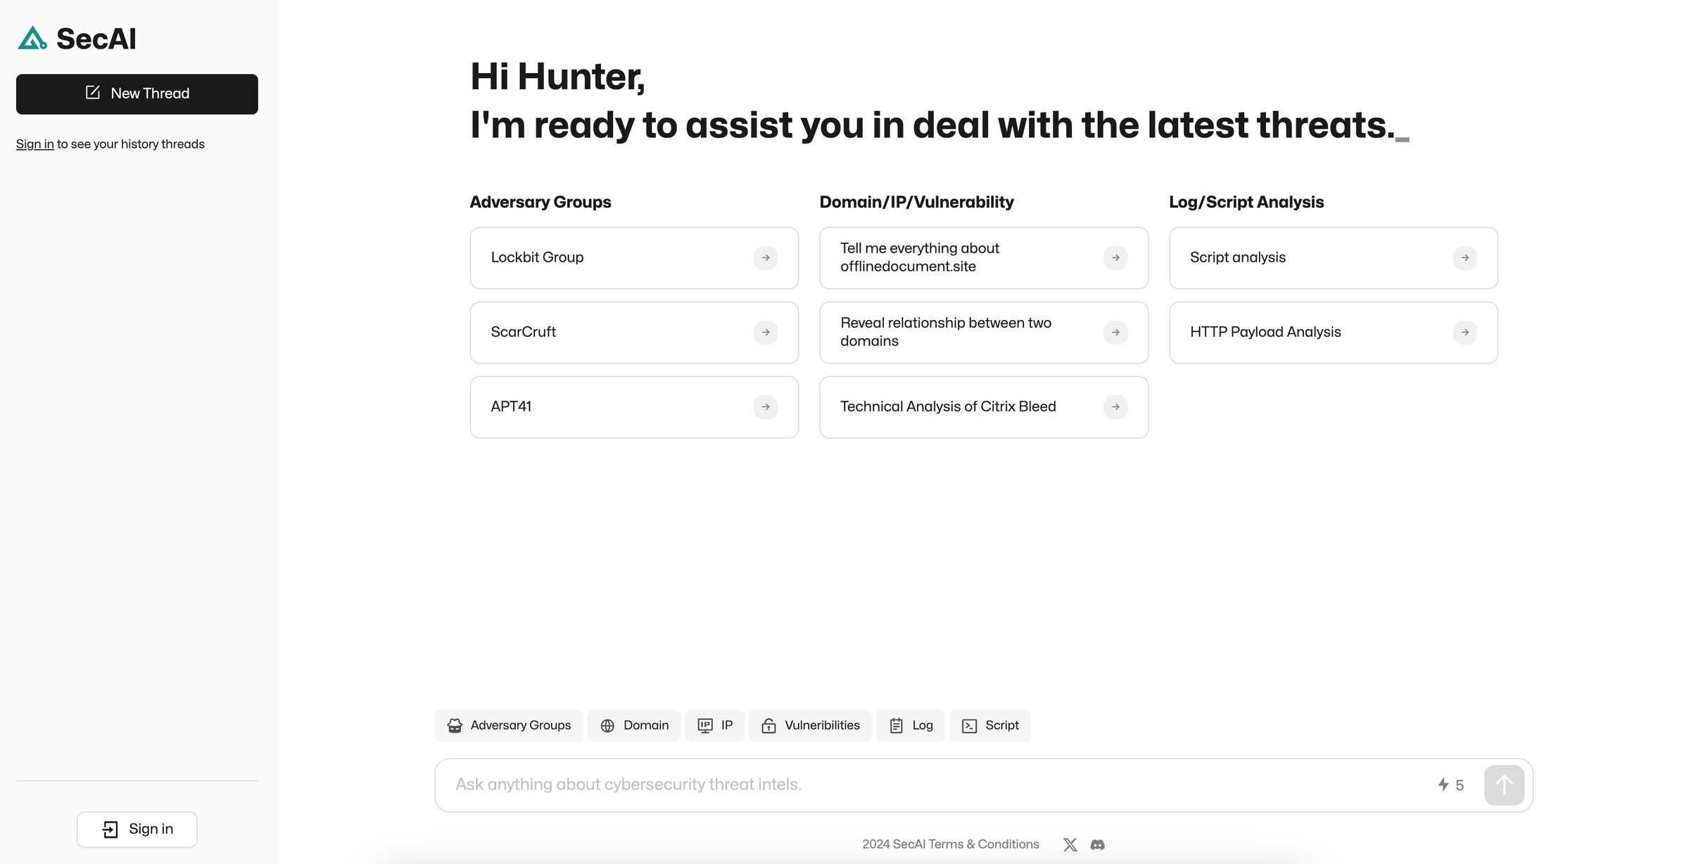Select the Adversary Groups chip above input
The width and height of the screenshot is (1689, 864).
[509, 725]
